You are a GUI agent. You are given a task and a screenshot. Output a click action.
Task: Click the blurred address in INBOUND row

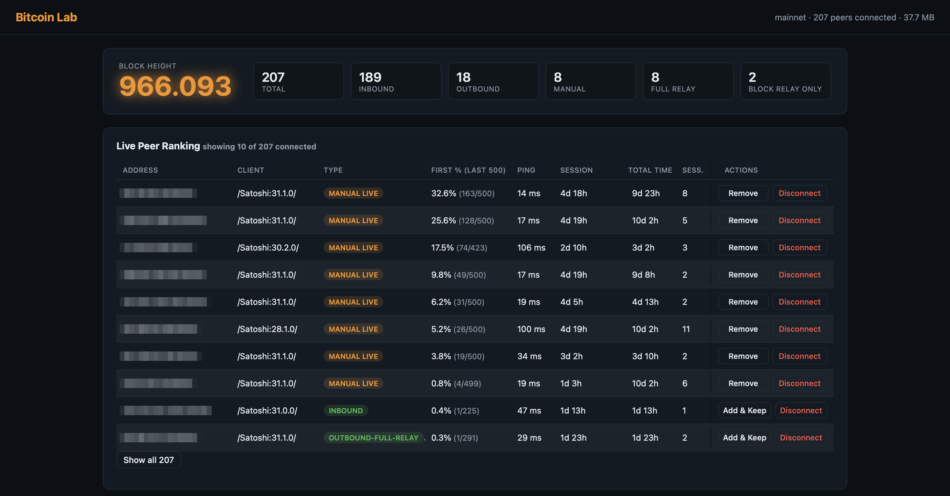click(x=165, y=410)
